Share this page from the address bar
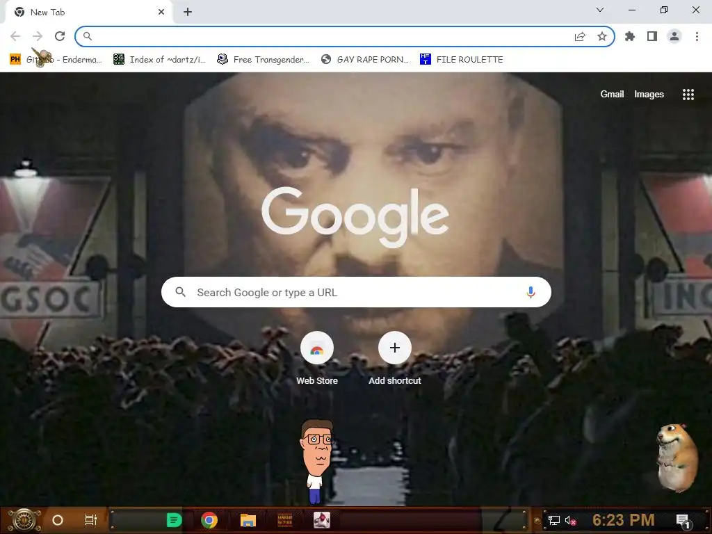 [580, 36]
